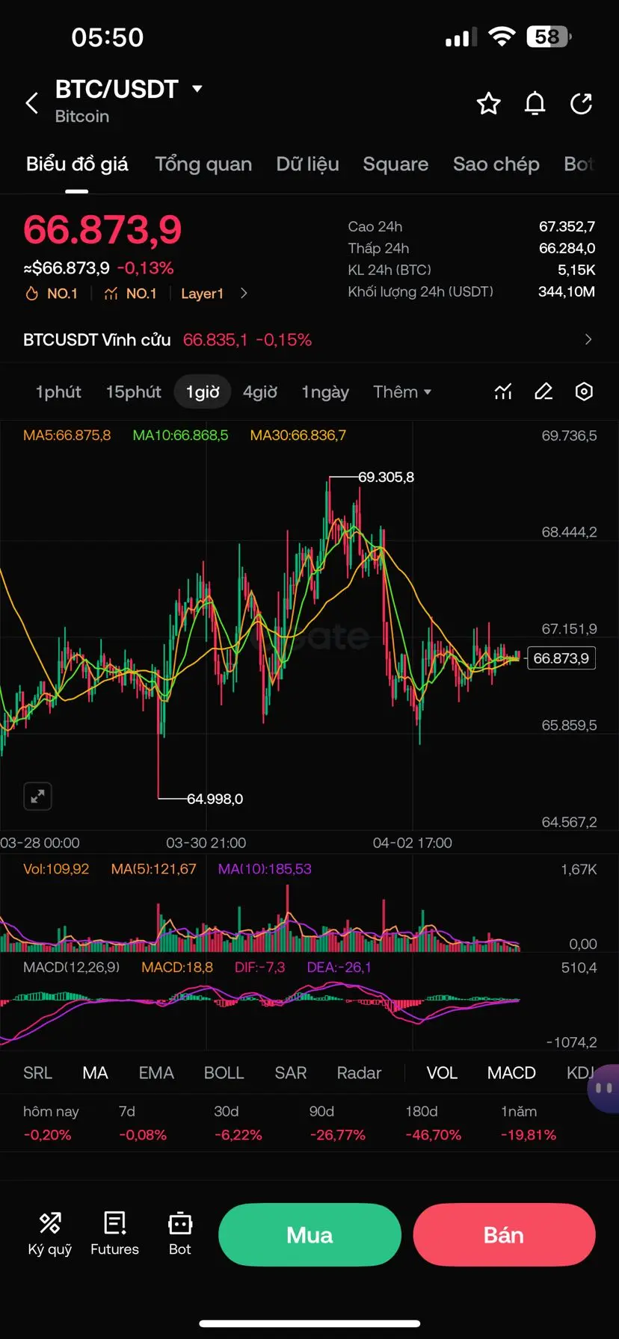This screenshot has height=1339, width=619.
Task: Tap the 90d -26,77% performance
Action: point(337,1123)
